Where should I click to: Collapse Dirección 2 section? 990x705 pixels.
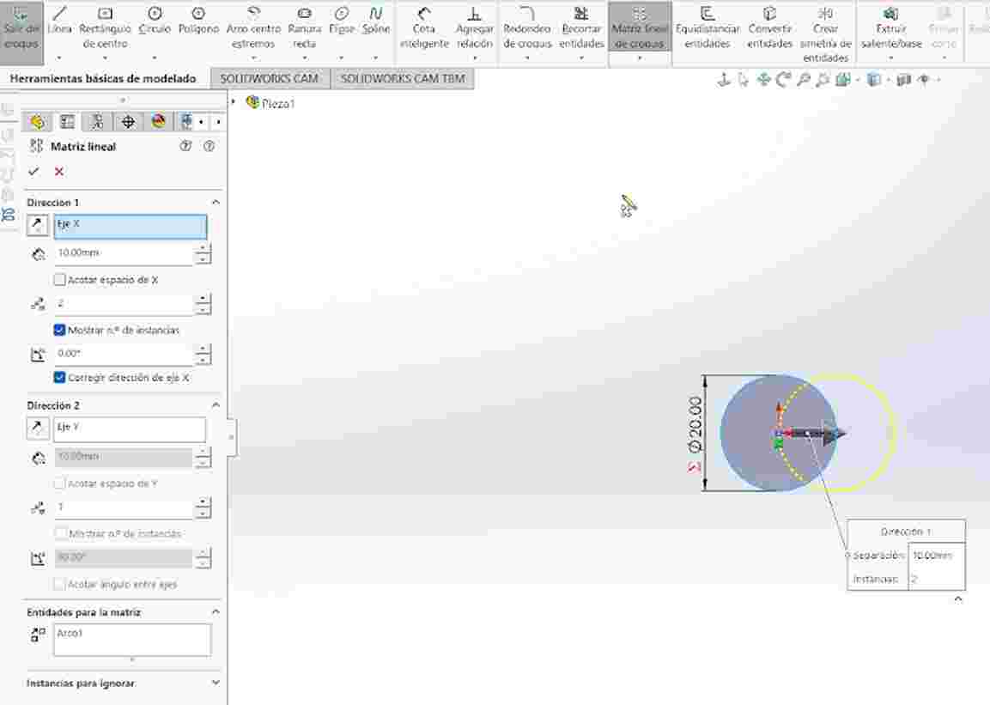[216, 404]
